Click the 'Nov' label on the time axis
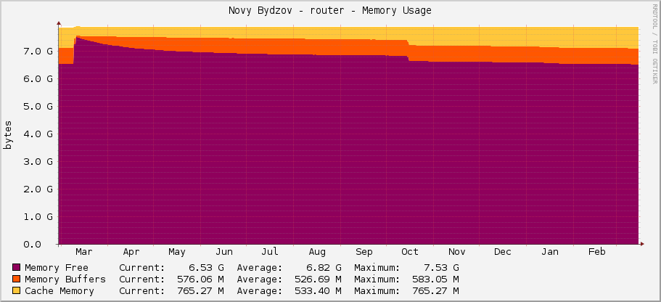 pos(457,252)
